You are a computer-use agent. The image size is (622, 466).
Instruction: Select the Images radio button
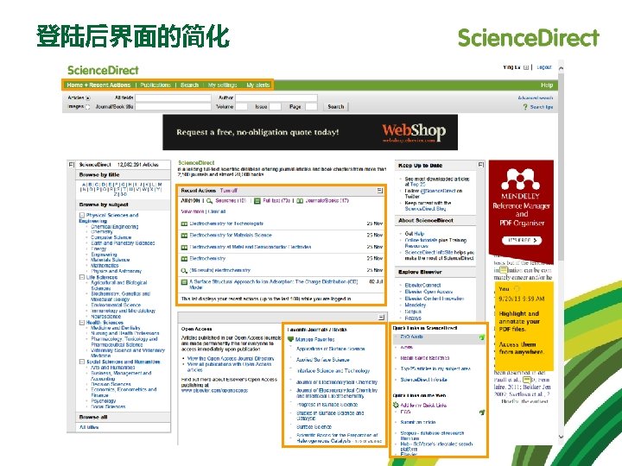(x=87, y=107)
